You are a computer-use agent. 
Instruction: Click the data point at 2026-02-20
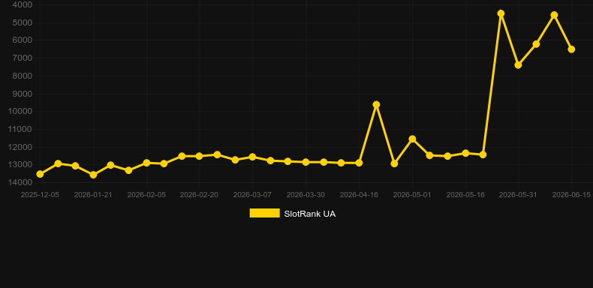pos(199,156)
